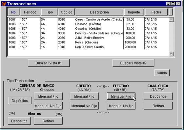Select transaction number 1007

tap(12, 19)
